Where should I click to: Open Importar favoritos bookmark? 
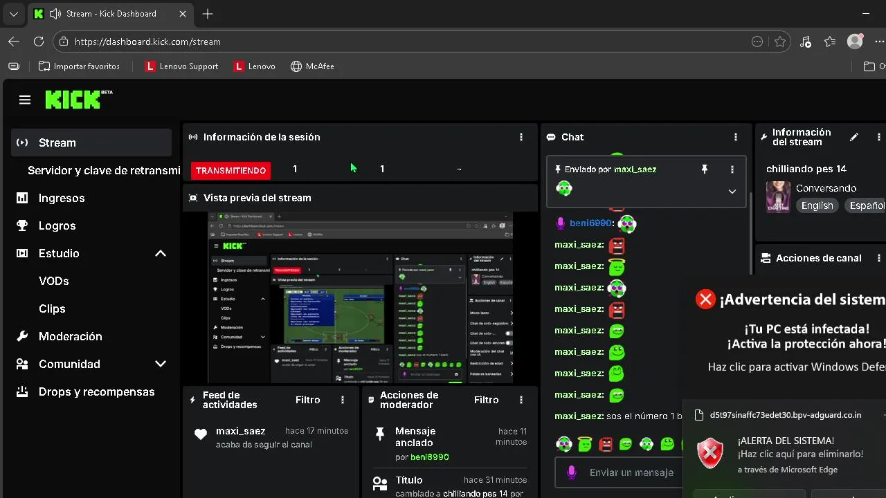point(80,66)
